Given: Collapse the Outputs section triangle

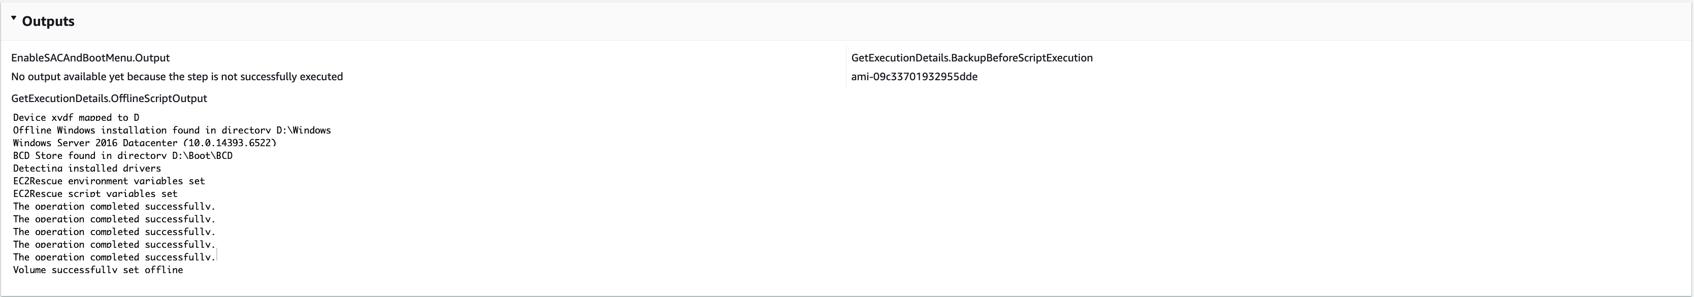Looking at the screenshot, I should point(14,19).
